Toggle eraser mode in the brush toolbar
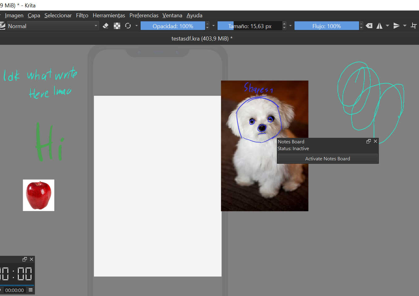Screen dimensions: 419x296 coord(106,26)
